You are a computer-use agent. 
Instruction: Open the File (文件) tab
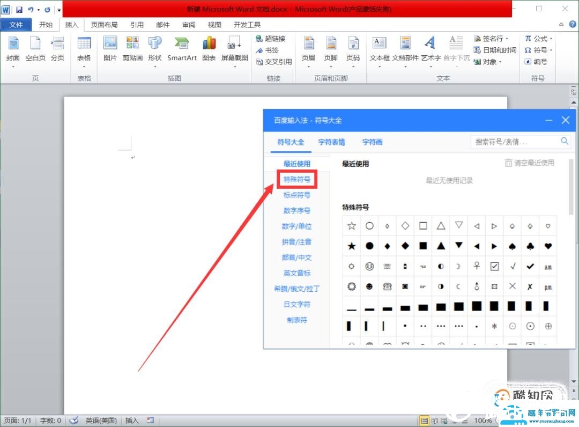point(16,25)
